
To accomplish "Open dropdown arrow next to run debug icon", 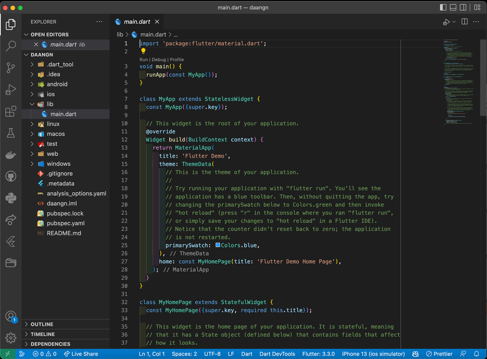I will coord(454,22).
